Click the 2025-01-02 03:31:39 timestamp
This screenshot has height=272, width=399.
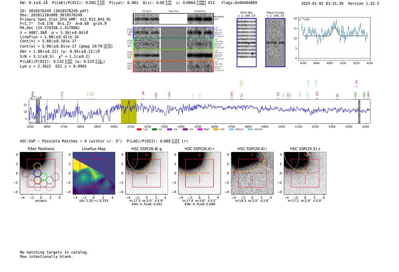click(x=322, y=3)
